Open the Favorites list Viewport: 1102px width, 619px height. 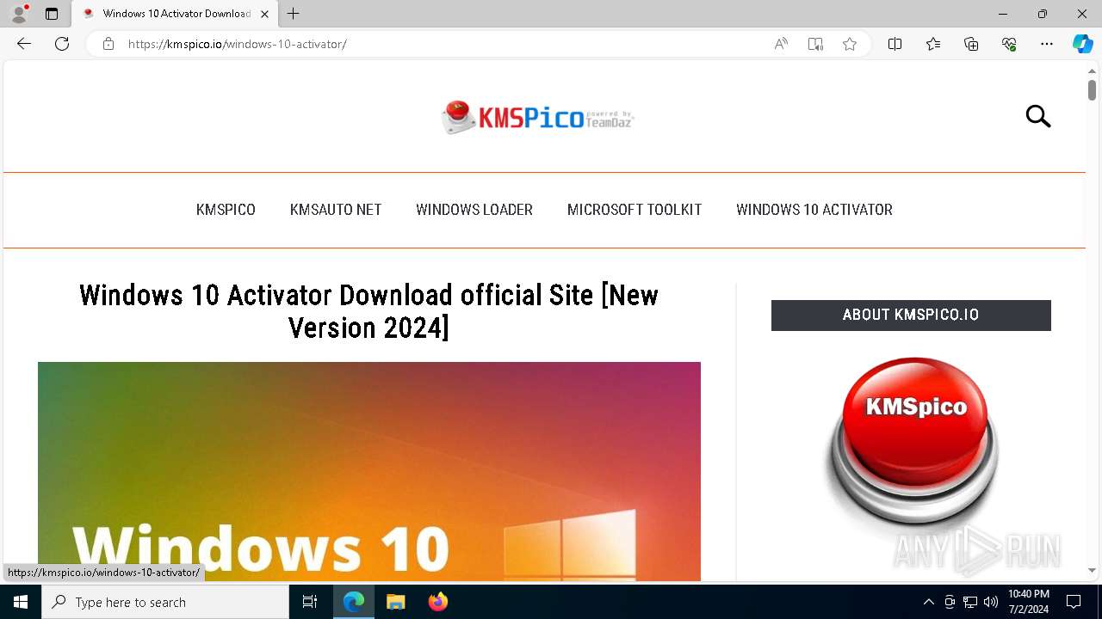(x=933, y=44)
